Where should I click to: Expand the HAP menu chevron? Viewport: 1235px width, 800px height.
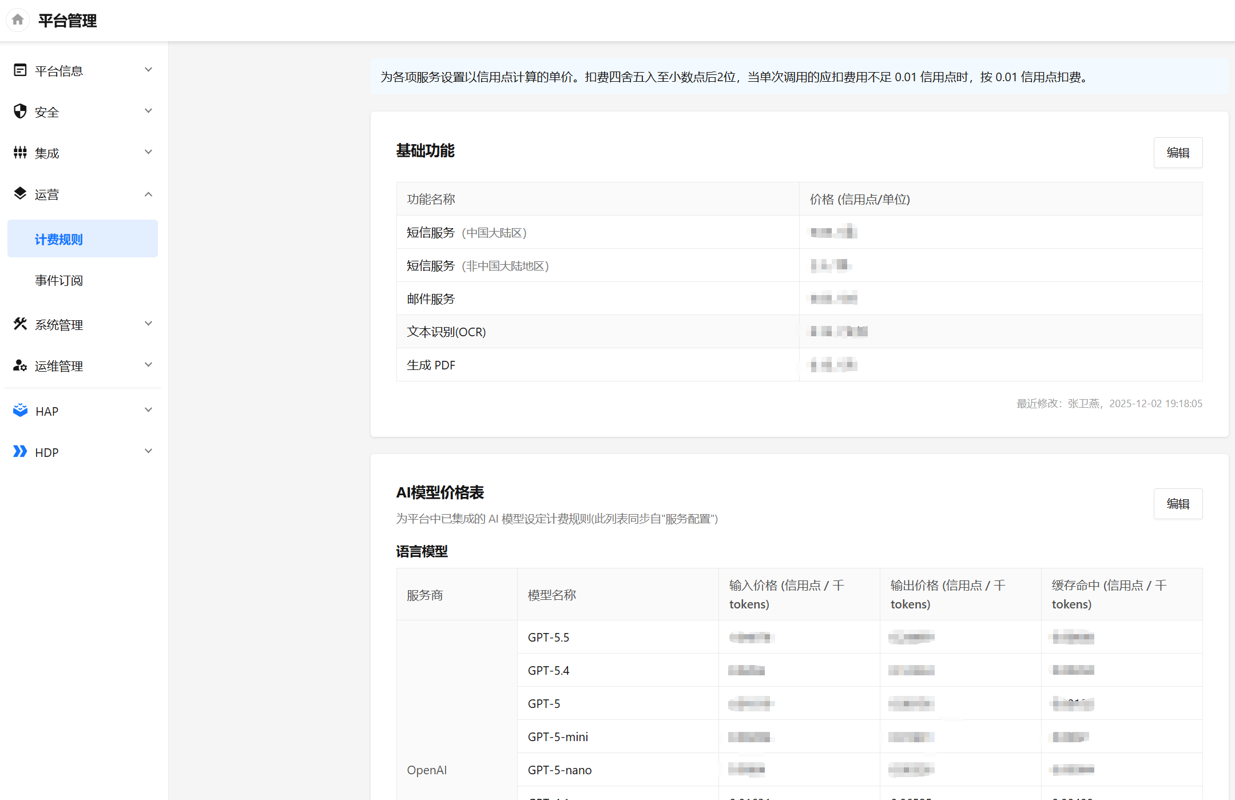click(148, 410)
